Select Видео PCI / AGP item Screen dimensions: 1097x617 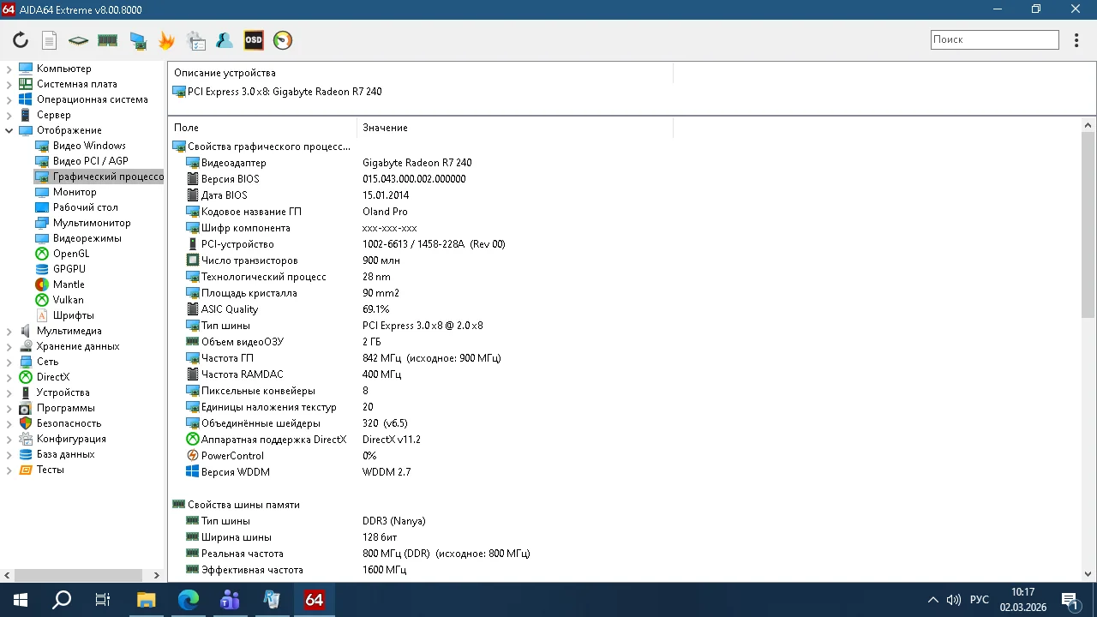[90, 161]
